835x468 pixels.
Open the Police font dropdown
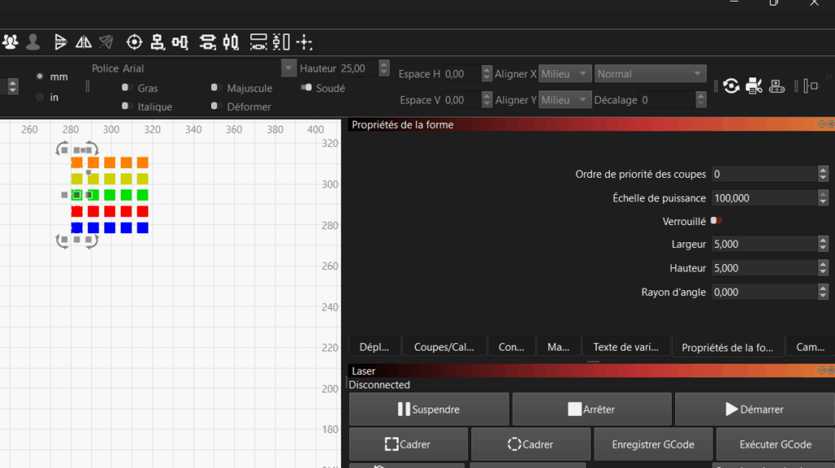click(288, 68)
